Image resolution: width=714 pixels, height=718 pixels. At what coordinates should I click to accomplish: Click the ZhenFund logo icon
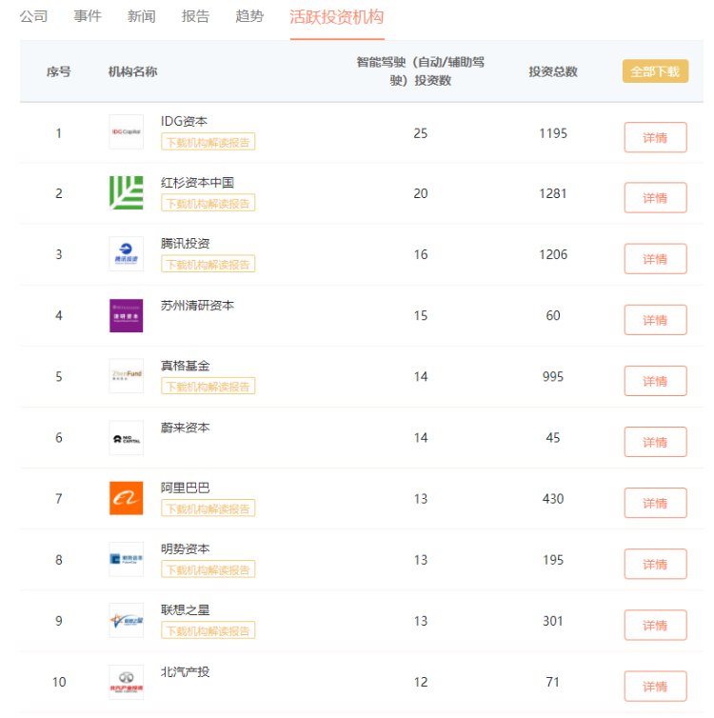click(126, 376)
